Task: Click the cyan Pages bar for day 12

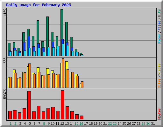Action: pos(63,50)
